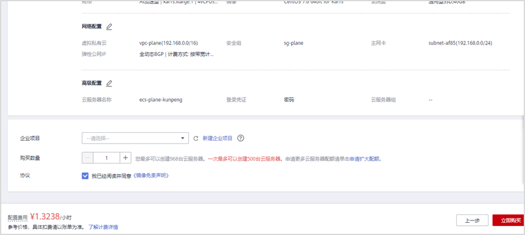This screenshot has height=235, width=525.
Task: Click the ¥1.3238 price value
Action: 45,216
